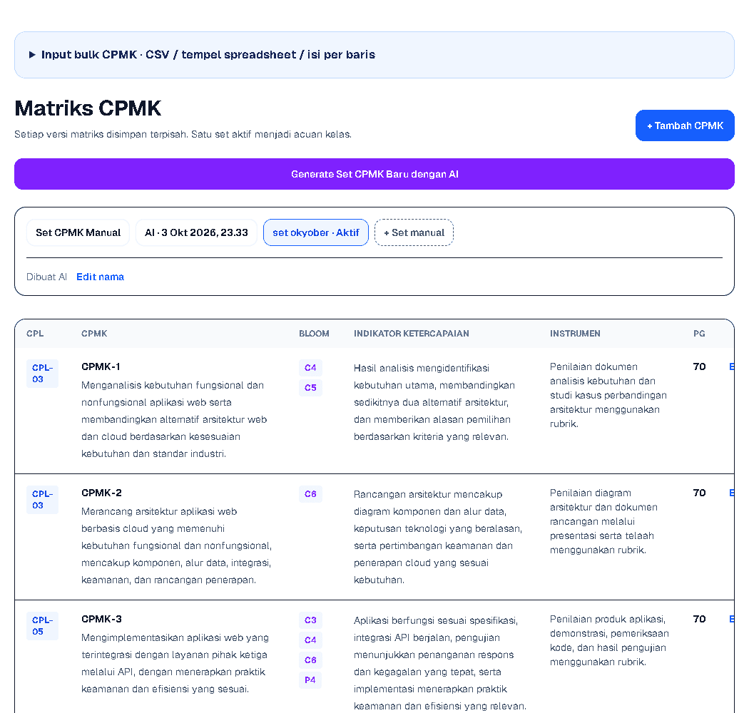The height and width of the screenshot is (713, 749).
Task: Click the instrument text Penilaian diagram arsitektur
Action: pos(603,521)
